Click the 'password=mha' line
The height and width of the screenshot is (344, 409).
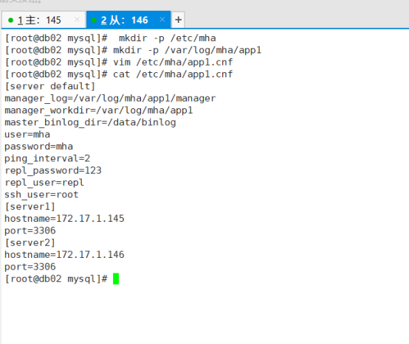pyautogui.click(x=39, y=147)
